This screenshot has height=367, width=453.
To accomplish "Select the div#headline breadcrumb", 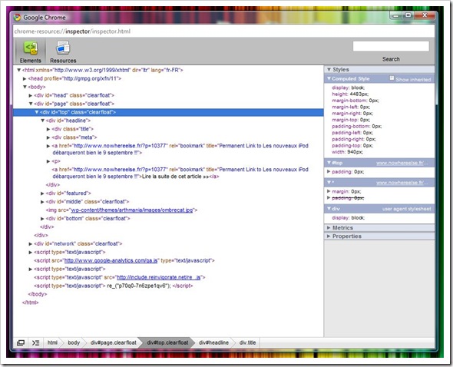I will pyautogui.click(x=213, y=342).
